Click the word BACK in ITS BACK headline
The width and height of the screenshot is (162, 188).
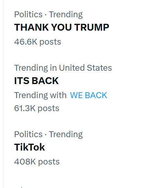point(45,81)
